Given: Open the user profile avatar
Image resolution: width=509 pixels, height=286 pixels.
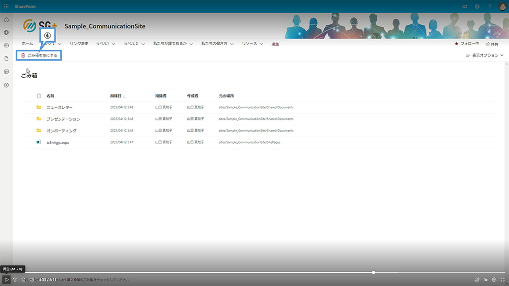Looking at the screenshot, I should (502, 7).
